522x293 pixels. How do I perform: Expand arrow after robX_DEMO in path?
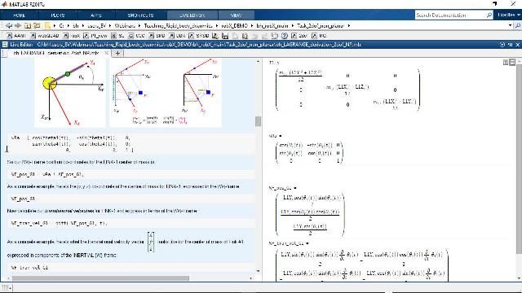[x=252, y=25]
